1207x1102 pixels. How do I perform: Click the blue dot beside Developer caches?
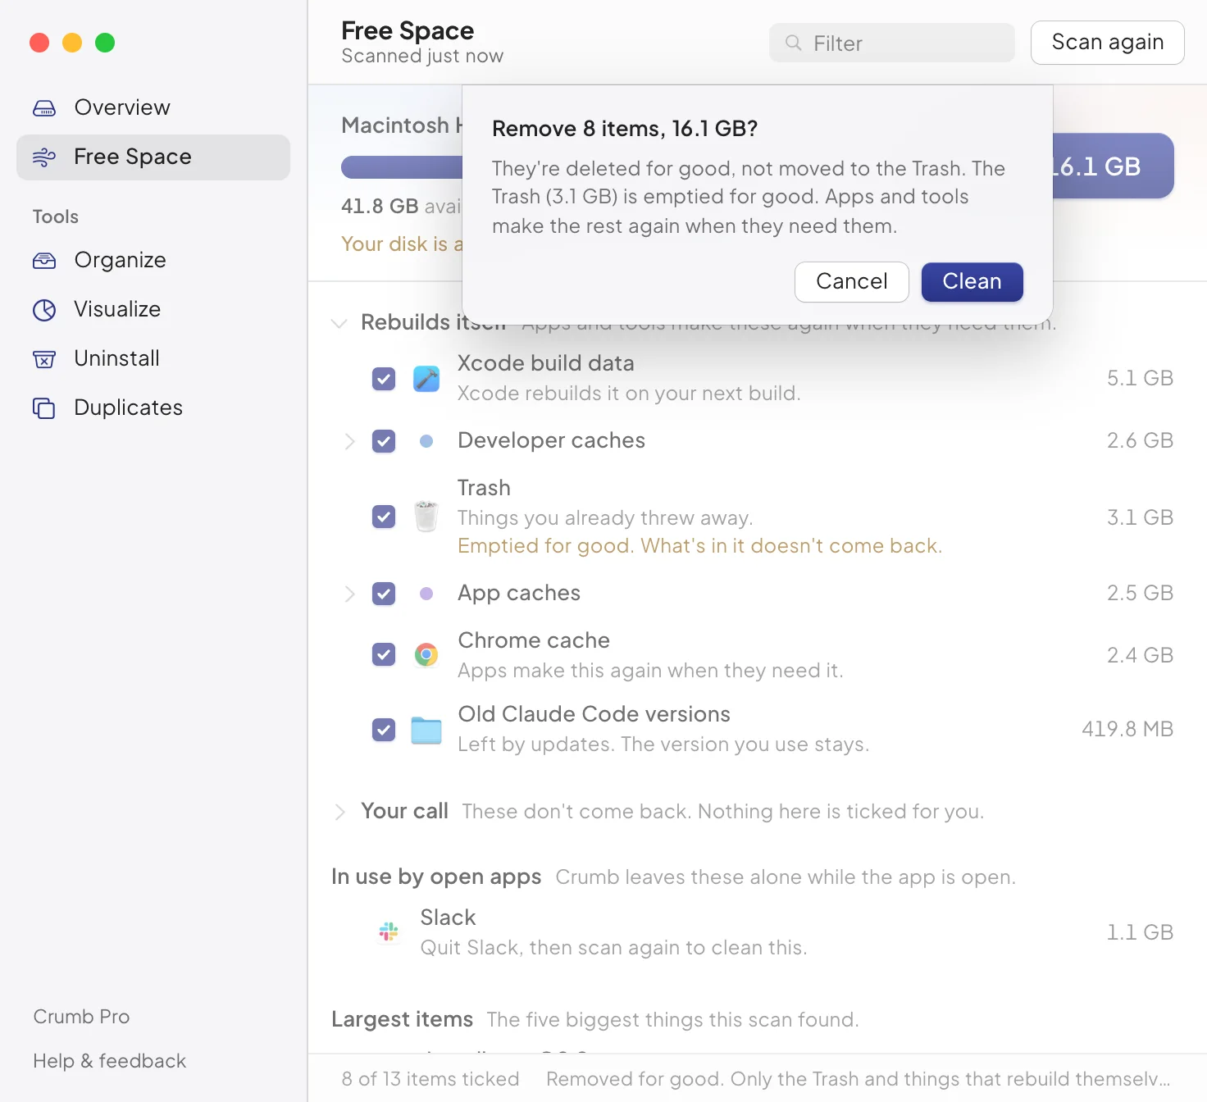[x=426, y=441]
